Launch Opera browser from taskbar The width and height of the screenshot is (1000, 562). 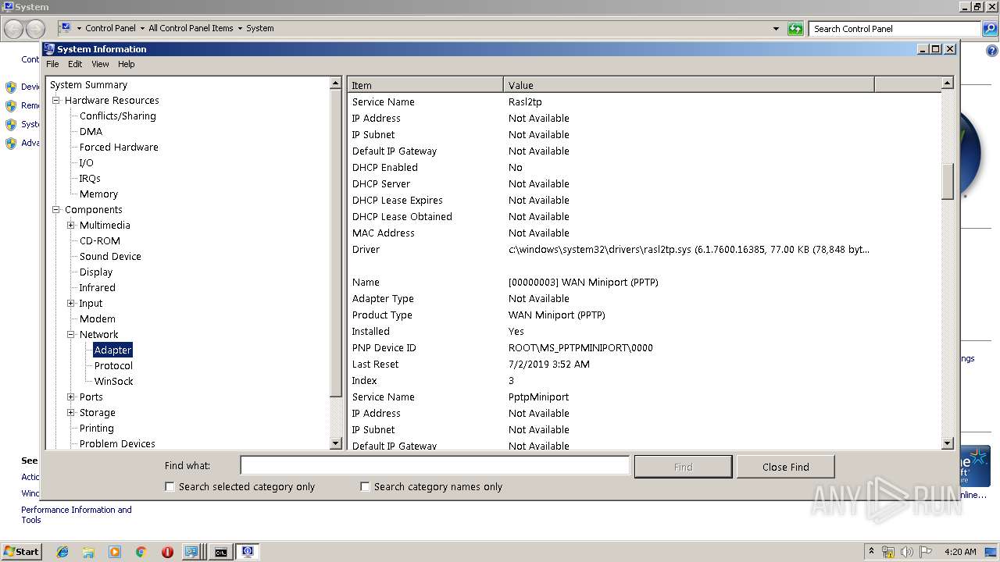pos(167,551)
